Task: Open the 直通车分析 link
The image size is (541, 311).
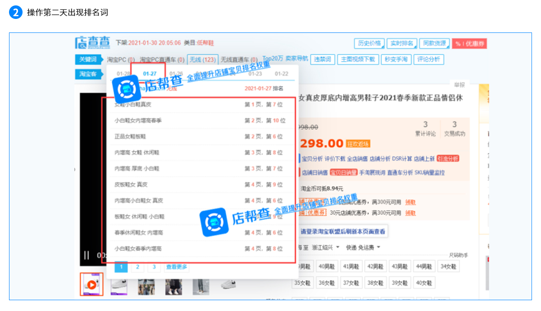Action: click(x=400, y=172)
